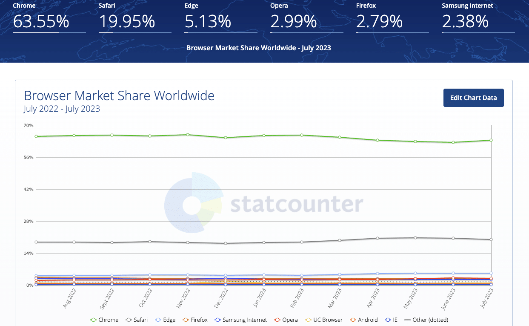
Task: Toggle the Safari series legend marker
Action: [x=129, y=320]
